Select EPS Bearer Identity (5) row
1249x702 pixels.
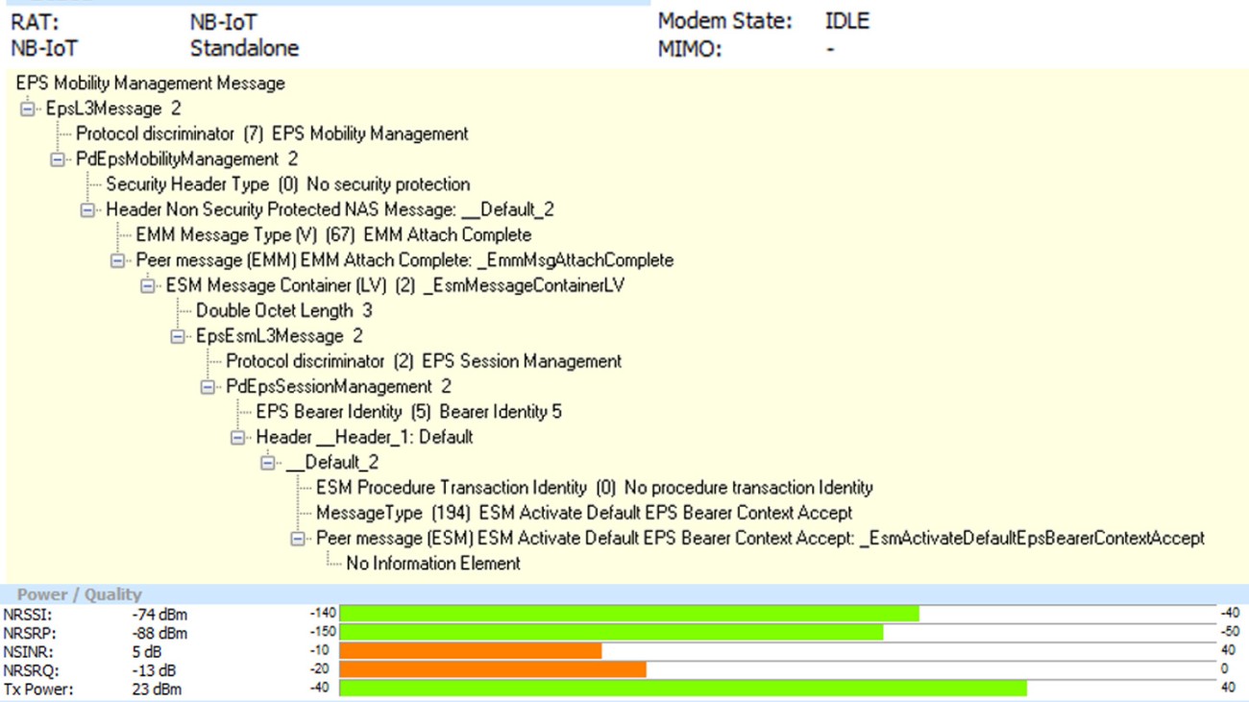[409, 412]
